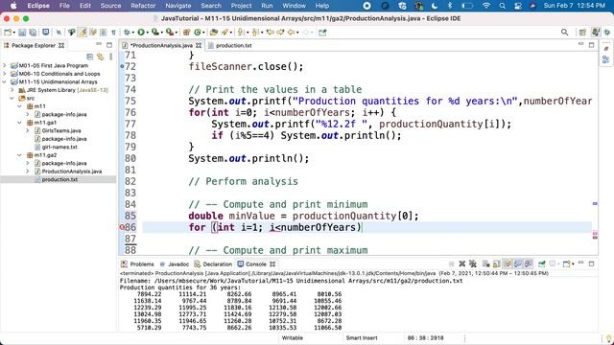
Task: Select ProductionAnalysis.java in Package Explorer
Action: [x=72, y=172]
